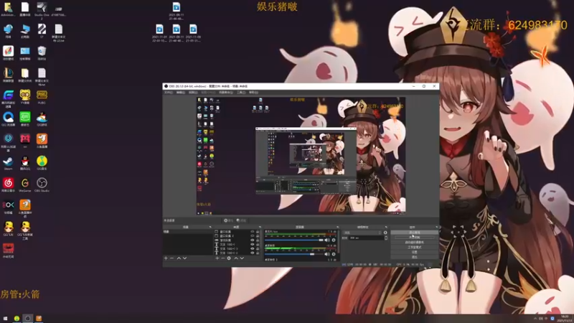The width and height of the screenshot is (574, 323).
Task: Pop out the Sources dock panel header
Action: (260, 227)
